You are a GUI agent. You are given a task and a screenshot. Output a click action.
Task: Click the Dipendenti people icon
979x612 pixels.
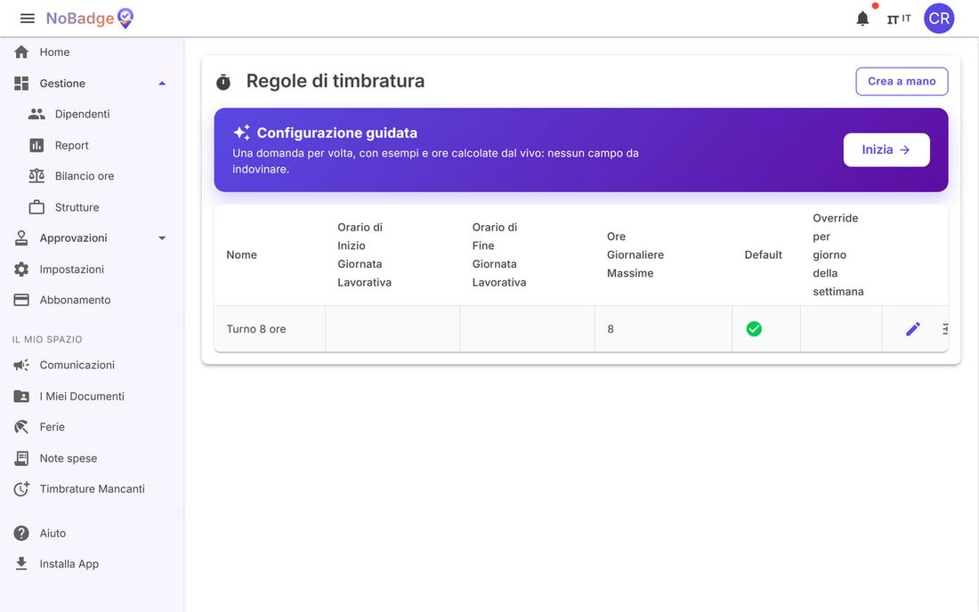(36, 114)
